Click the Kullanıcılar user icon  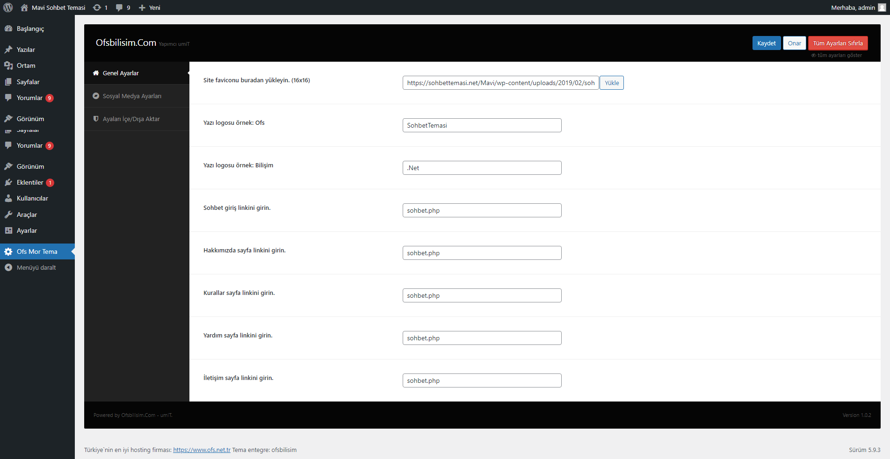(8, 198)
